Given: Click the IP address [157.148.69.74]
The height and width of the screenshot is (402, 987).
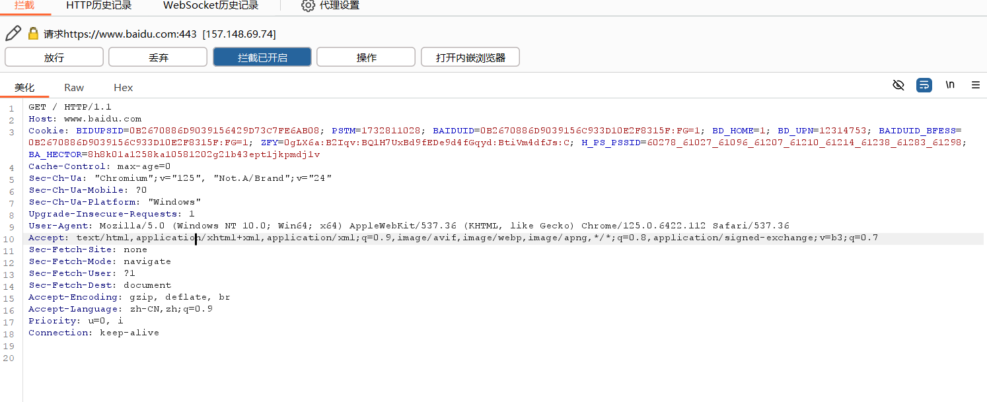Looking at the screenshot, I should 239,34.
